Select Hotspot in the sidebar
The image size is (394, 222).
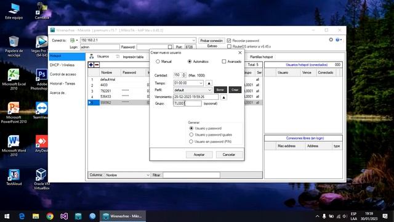pos(66,56)
